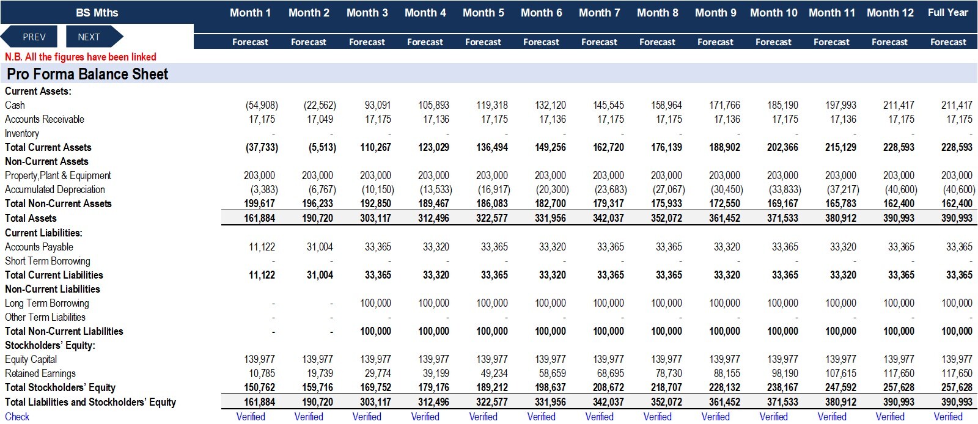Select Month 12 Equity Capital 139,977
The height and width of the screenshot is (424, 978).
(899, 359)
